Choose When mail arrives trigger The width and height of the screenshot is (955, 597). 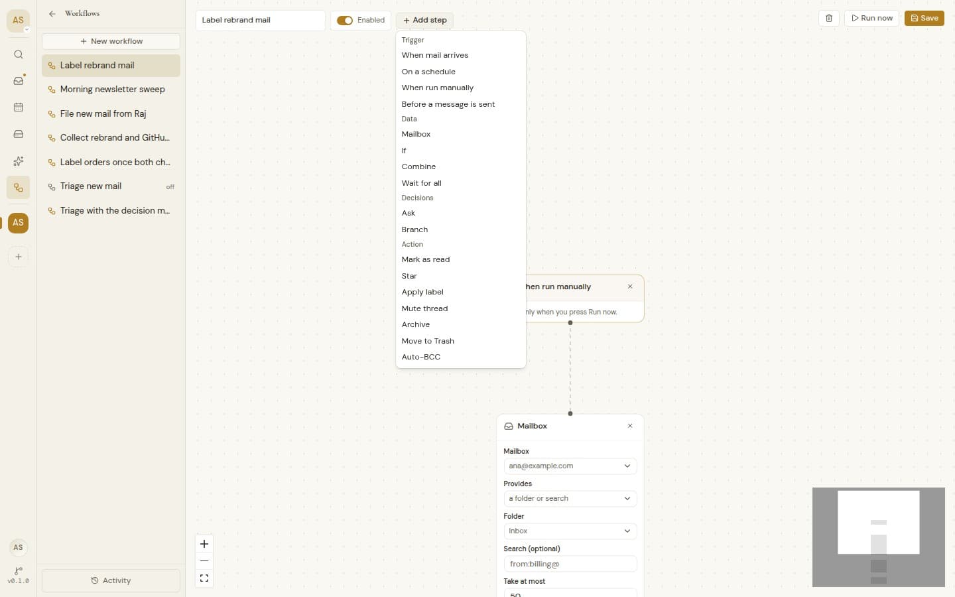point(461,56)
